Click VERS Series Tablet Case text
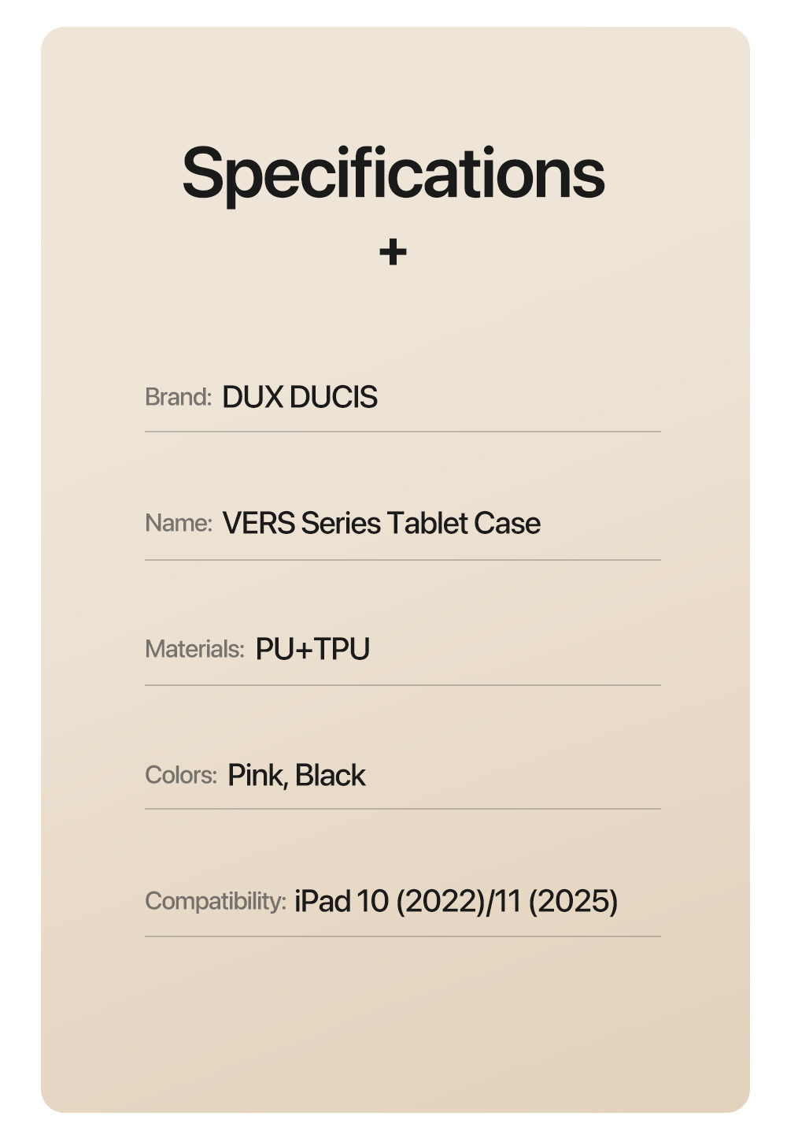This screenshot has width=787, height=1142. (x=382, y=523)
